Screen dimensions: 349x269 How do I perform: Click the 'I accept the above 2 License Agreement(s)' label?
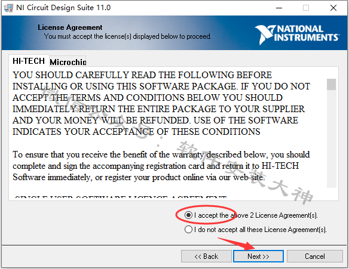[x=256, y=215]
